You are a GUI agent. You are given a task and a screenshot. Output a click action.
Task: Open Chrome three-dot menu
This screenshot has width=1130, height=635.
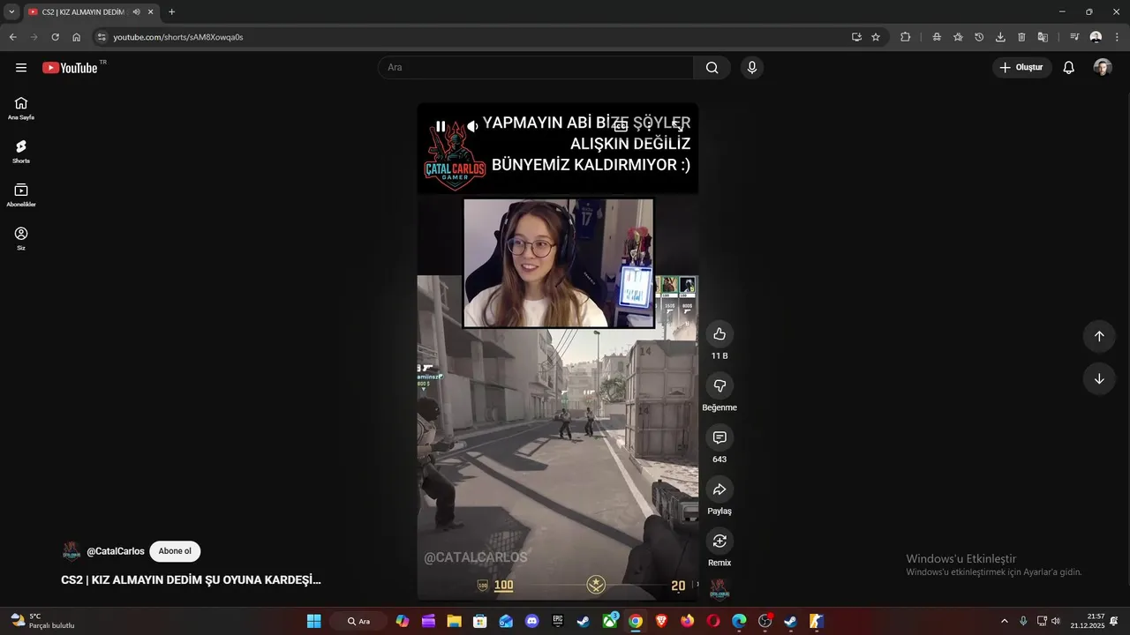(x=1117, y=37)
